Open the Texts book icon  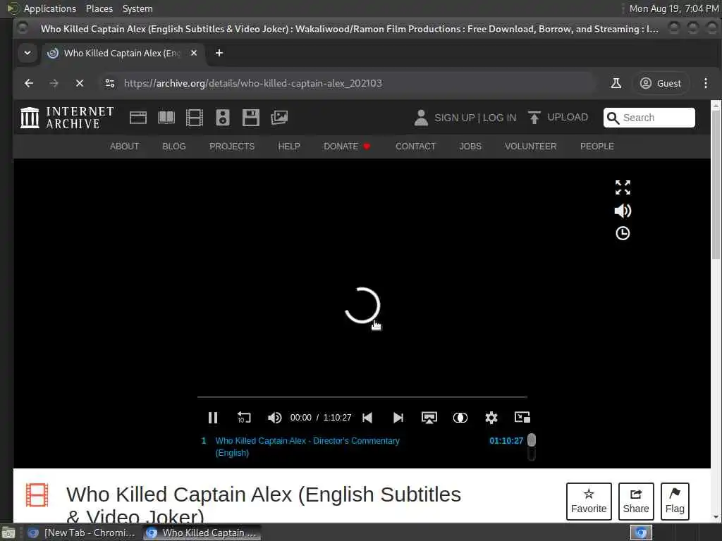pyautogui.click(x=166, y=118)
